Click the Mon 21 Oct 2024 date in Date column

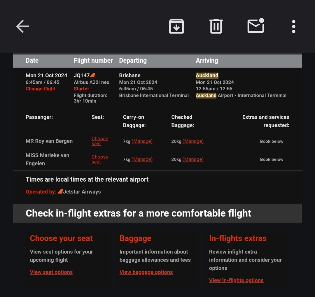(x=46, y=75)
